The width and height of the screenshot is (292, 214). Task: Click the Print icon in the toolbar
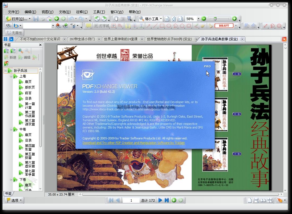coord(43,19)
